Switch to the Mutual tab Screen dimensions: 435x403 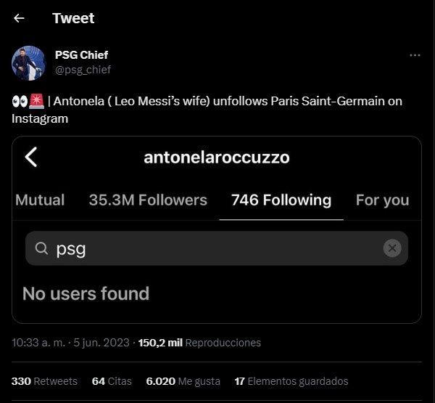pyautogui.click(x=40, y=200)
